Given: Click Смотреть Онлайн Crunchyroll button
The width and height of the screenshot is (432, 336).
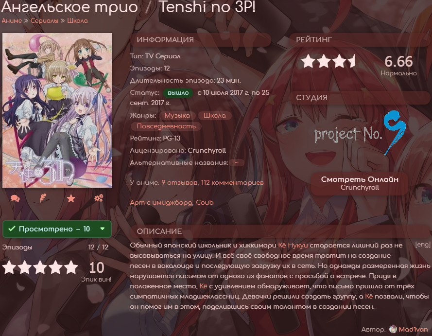Looking at the screenshot, I should click(360, 184).
